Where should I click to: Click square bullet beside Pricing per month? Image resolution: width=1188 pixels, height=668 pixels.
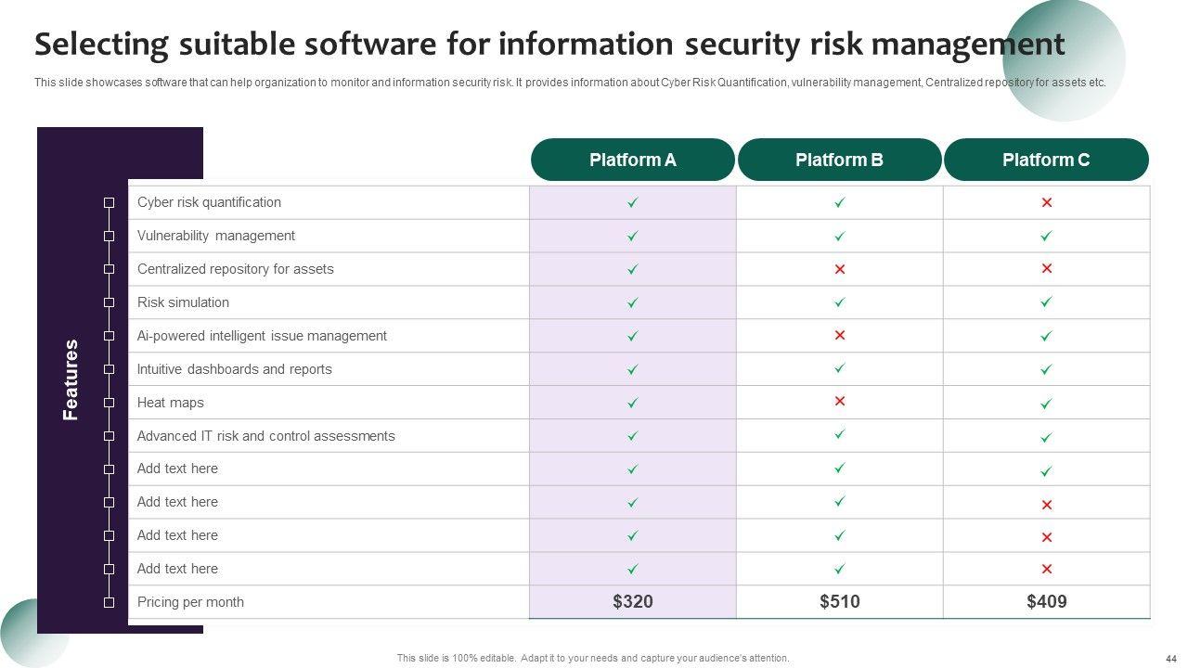point(109,602)
